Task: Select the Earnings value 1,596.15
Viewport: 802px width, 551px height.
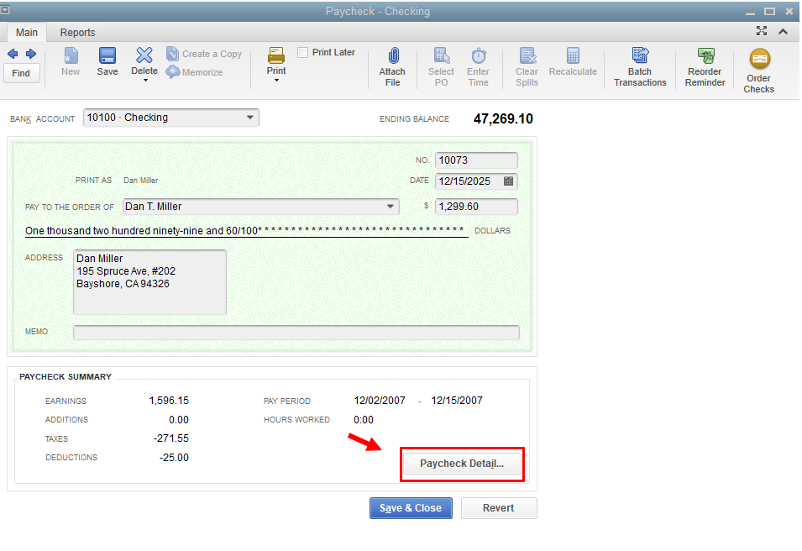Action: click(x=169, y=401)
